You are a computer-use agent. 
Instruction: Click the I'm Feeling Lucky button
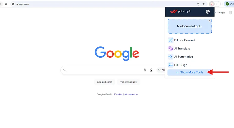pyautogui.click(x=128, y=82)
